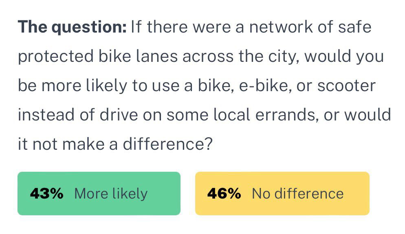This screenshot has width=405, height=234.
Task: Click the word "drive" in the question
Action: click(x=118, y=115)
